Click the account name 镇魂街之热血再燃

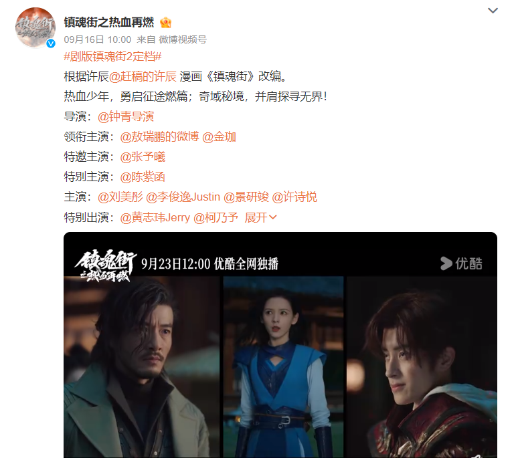(x=109, y=22)
